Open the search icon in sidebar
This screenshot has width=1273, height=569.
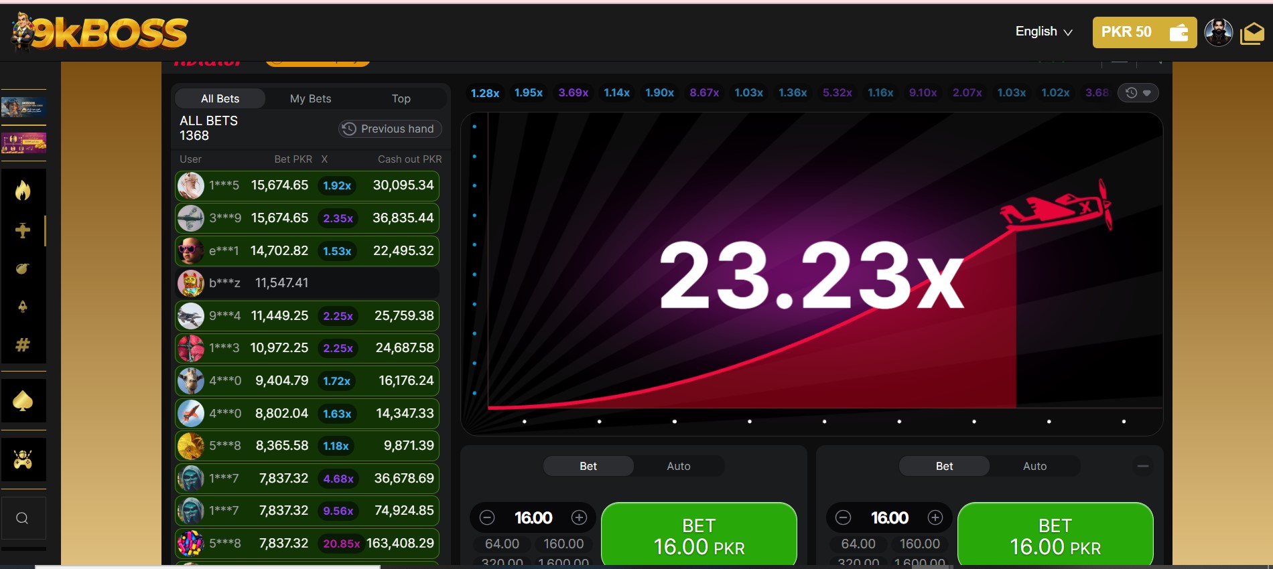(x=22, y=518)
